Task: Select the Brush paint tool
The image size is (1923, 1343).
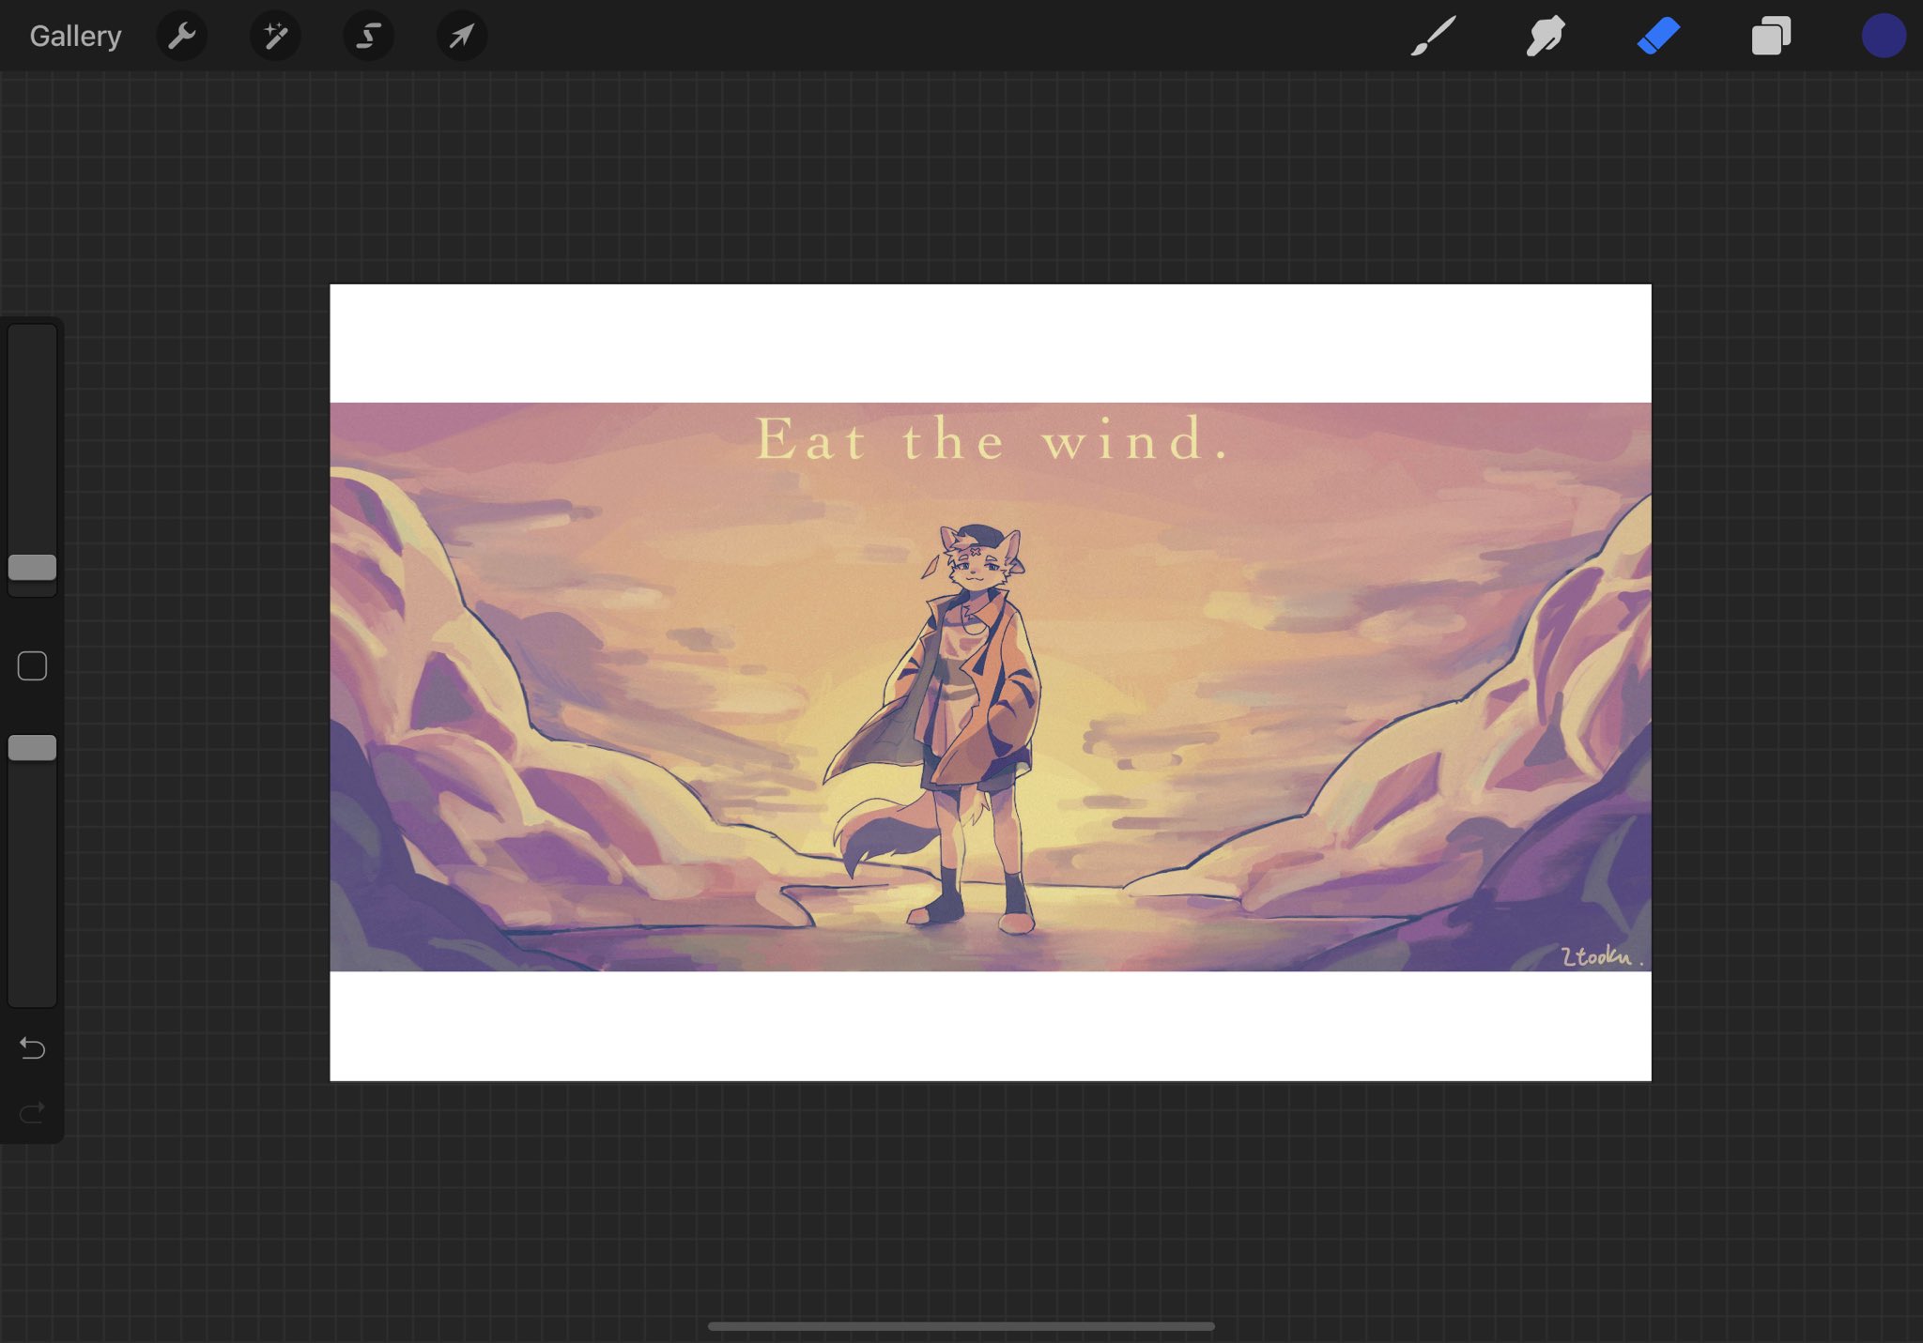Action: [1433, 37]
